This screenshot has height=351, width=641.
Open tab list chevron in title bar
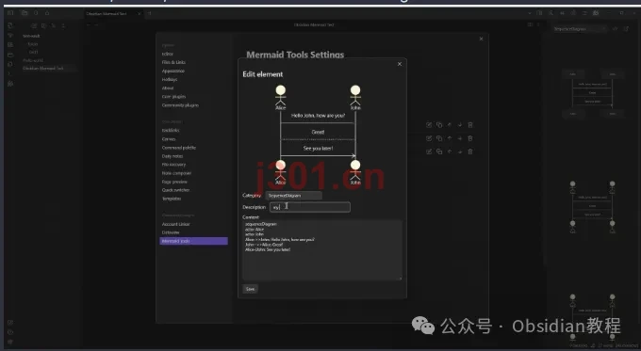(x=530, y=13)
